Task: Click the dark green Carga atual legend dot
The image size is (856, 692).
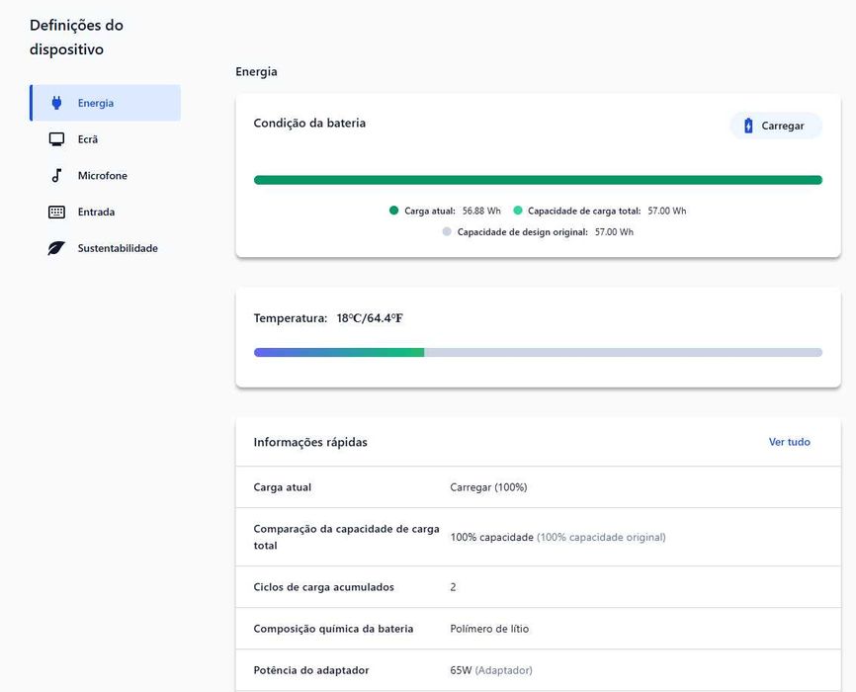Action: [393, 211]
